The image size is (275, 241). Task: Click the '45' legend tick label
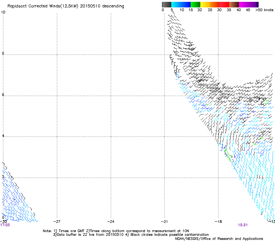click(x=248, y=10)
